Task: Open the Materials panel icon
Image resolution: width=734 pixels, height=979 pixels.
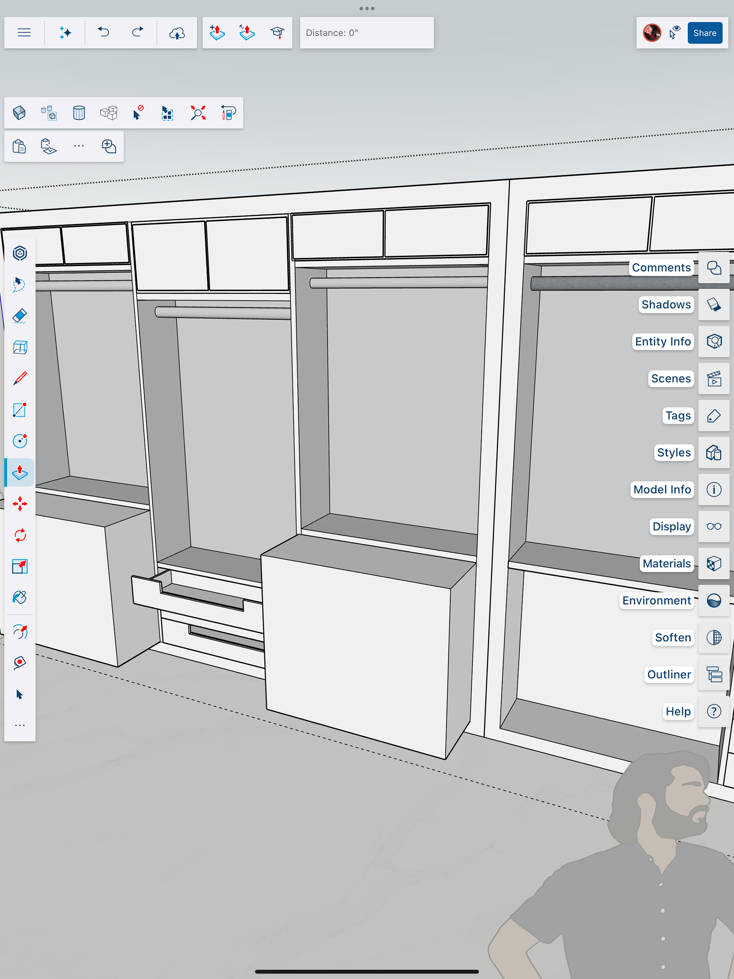Action: pos(713,563)
